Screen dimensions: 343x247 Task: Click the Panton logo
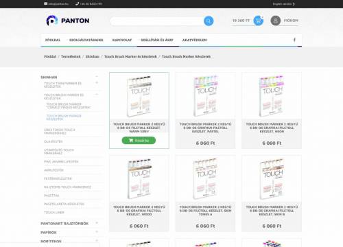tap(68, 21)
